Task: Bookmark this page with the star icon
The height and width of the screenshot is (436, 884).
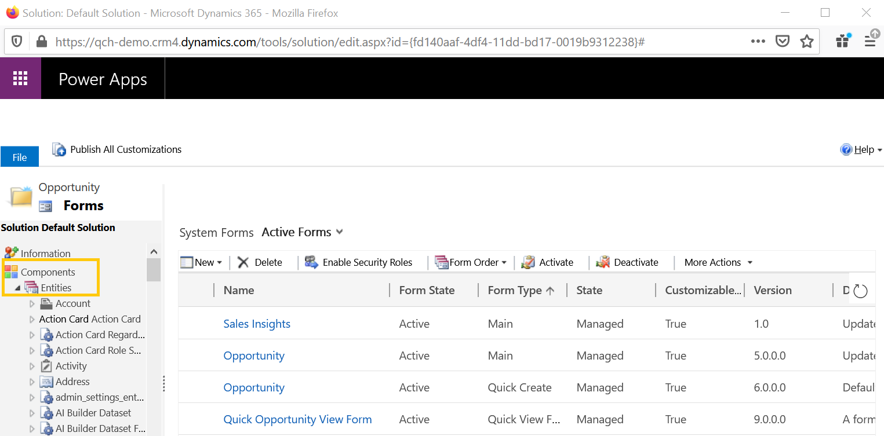Action: [x=806, y=41]
